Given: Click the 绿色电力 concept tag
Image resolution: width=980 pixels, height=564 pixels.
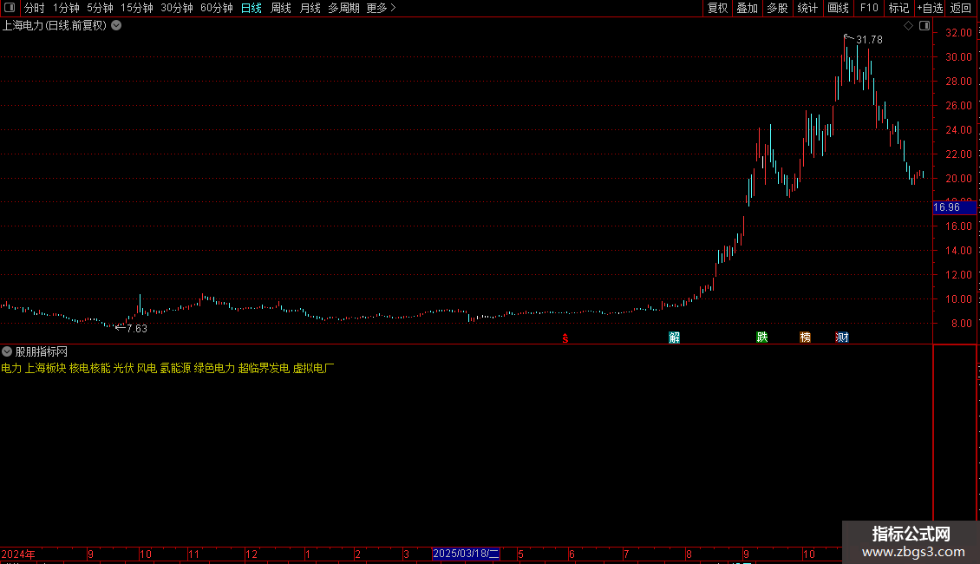Looking at the screenshot, I should (x=214, y=368).
